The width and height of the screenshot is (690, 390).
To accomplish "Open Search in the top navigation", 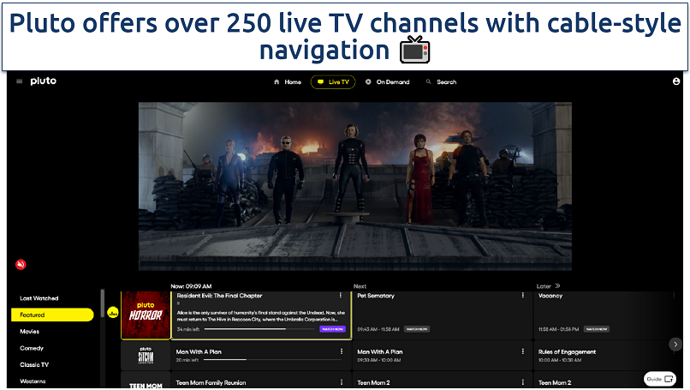I will pyautogui.click(x=442, y=82).
